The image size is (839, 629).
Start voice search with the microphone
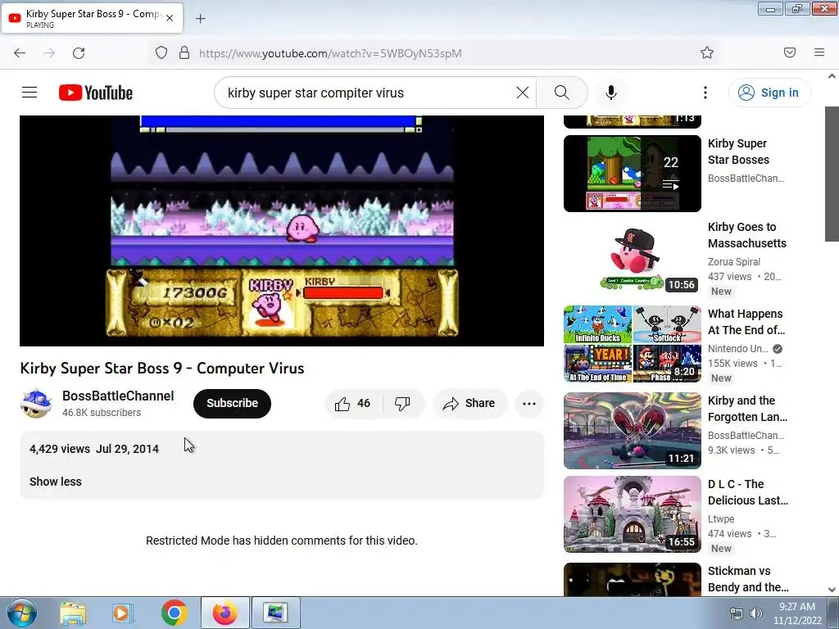pos(611,93)
